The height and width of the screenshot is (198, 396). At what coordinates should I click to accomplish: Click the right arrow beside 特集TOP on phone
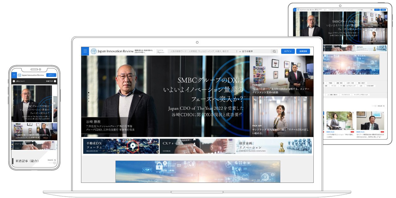coord(55,81)
